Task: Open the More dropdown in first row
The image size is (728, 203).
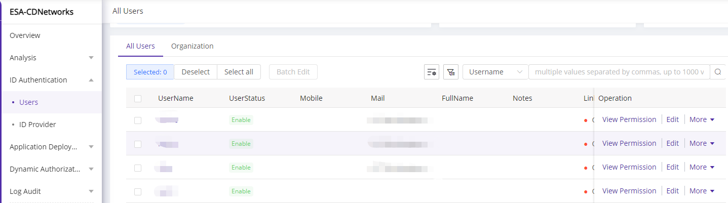Action: [x=702, y=119]
